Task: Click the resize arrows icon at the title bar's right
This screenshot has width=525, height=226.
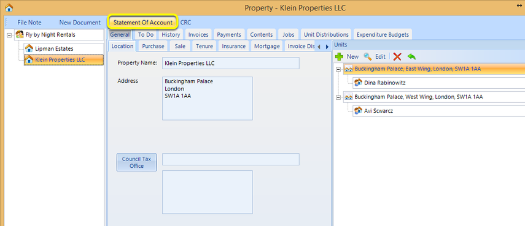Action: click(519, 6)
